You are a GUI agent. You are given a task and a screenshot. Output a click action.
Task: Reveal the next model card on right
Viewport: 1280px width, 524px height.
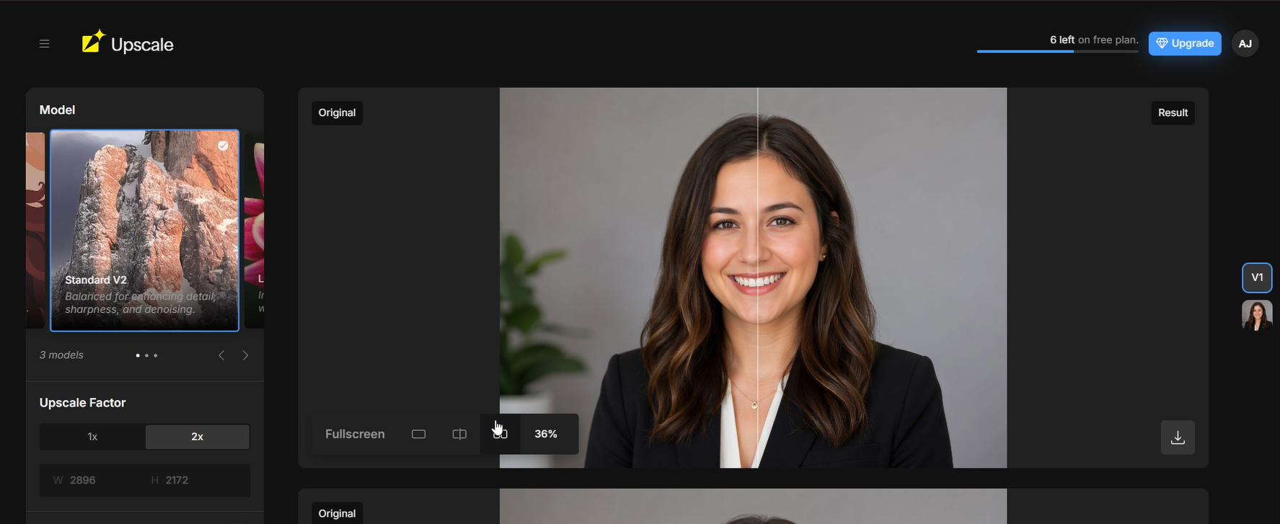pyautogui.click(x=255, y=231)
